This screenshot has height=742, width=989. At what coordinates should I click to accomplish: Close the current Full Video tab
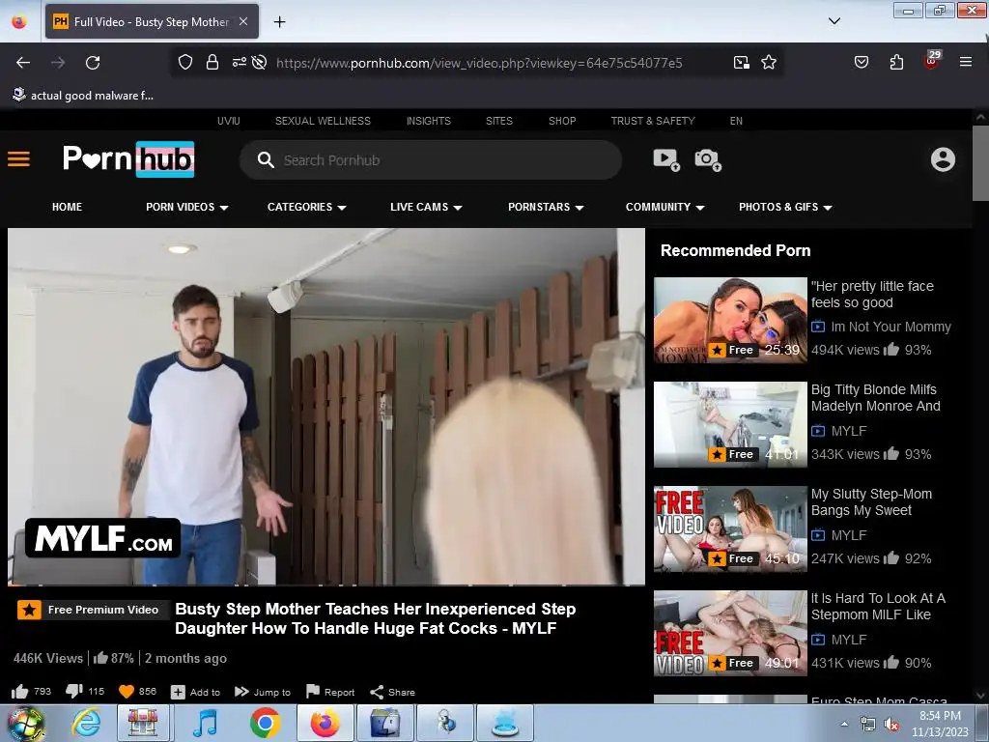pyautogui.click(x=243, y=21)
